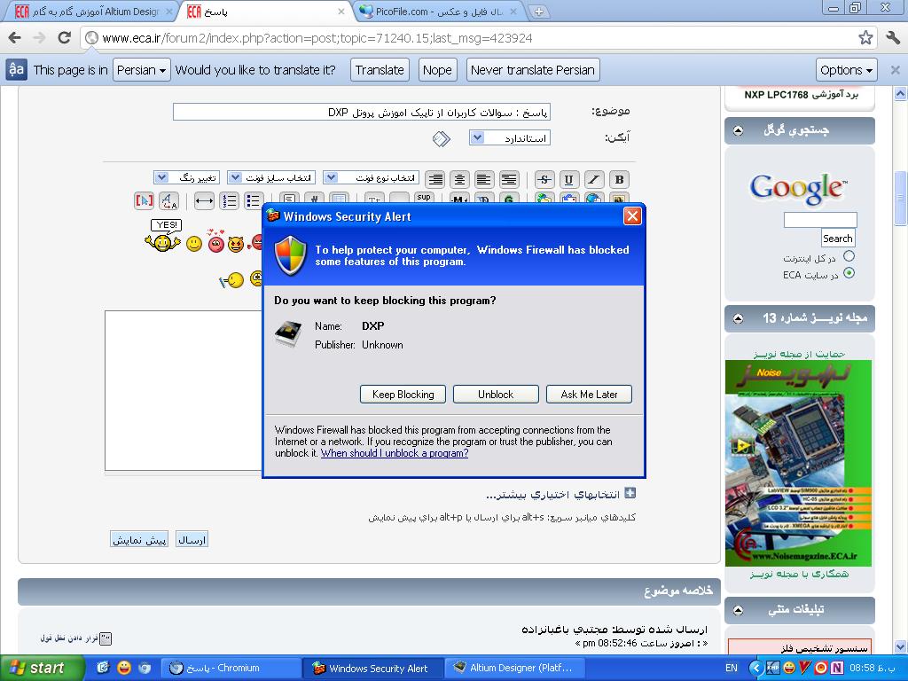Click the bookmark star in address bar

pyautogui.click(x=865, y=38)
